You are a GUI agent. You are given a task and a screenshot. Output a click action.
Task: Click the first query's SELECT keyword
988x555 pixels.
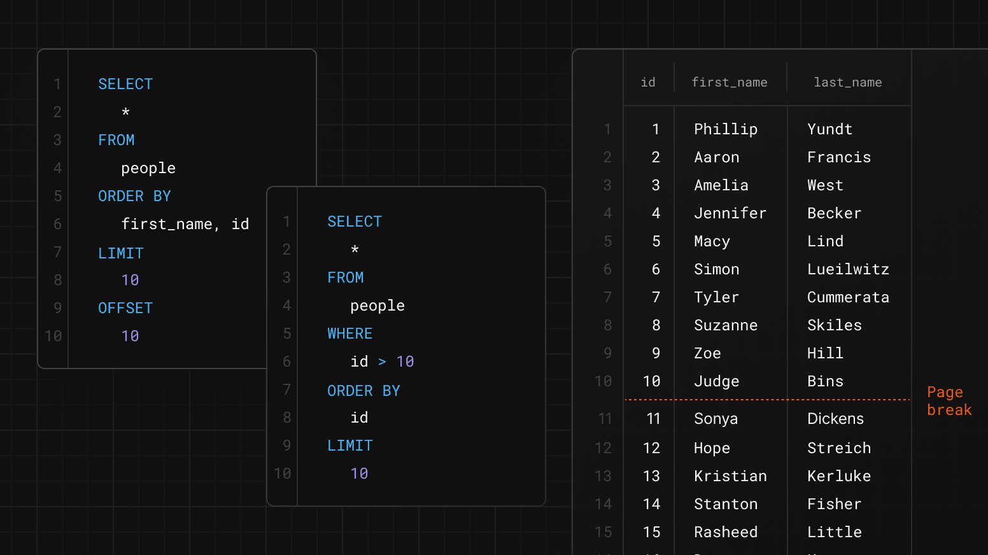pyautogui.click(x=125, y=84)
